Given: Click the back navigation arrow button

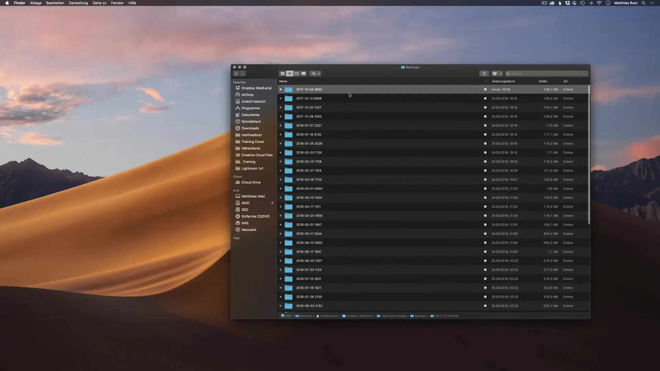Looking at the screenshot, I should pyautogui.click(x=236, y=74).
